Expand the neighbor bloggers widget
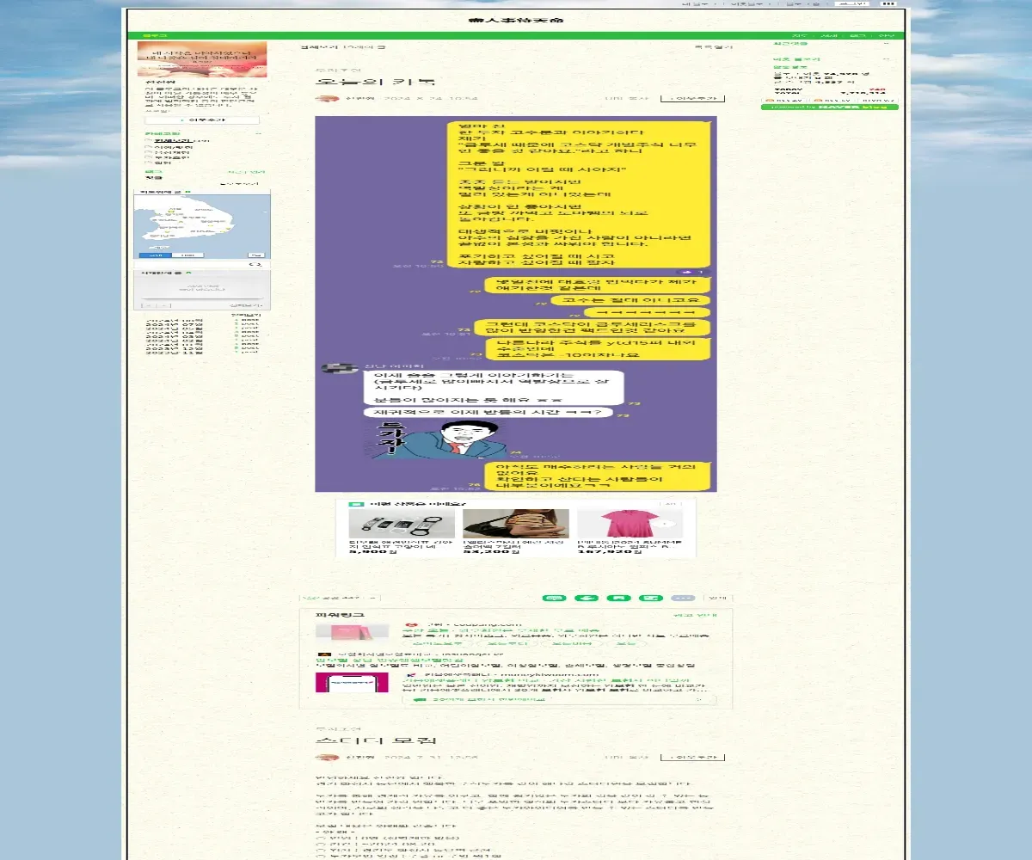This screenshot has width=1032, height=860. click(x=885, y=58)
